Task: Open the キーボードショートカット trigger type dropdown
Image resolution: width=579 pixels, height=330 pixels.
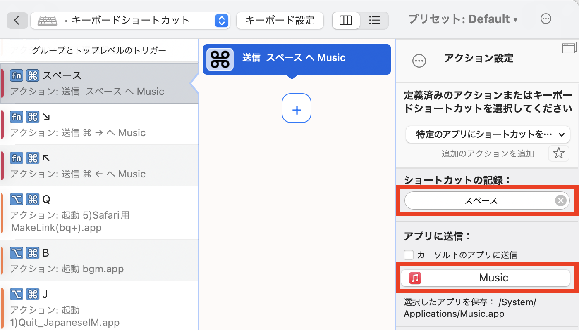Action: 130,21
